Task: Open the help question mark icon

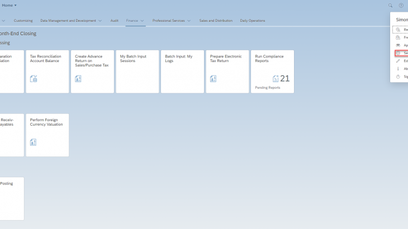Action: 401,6
